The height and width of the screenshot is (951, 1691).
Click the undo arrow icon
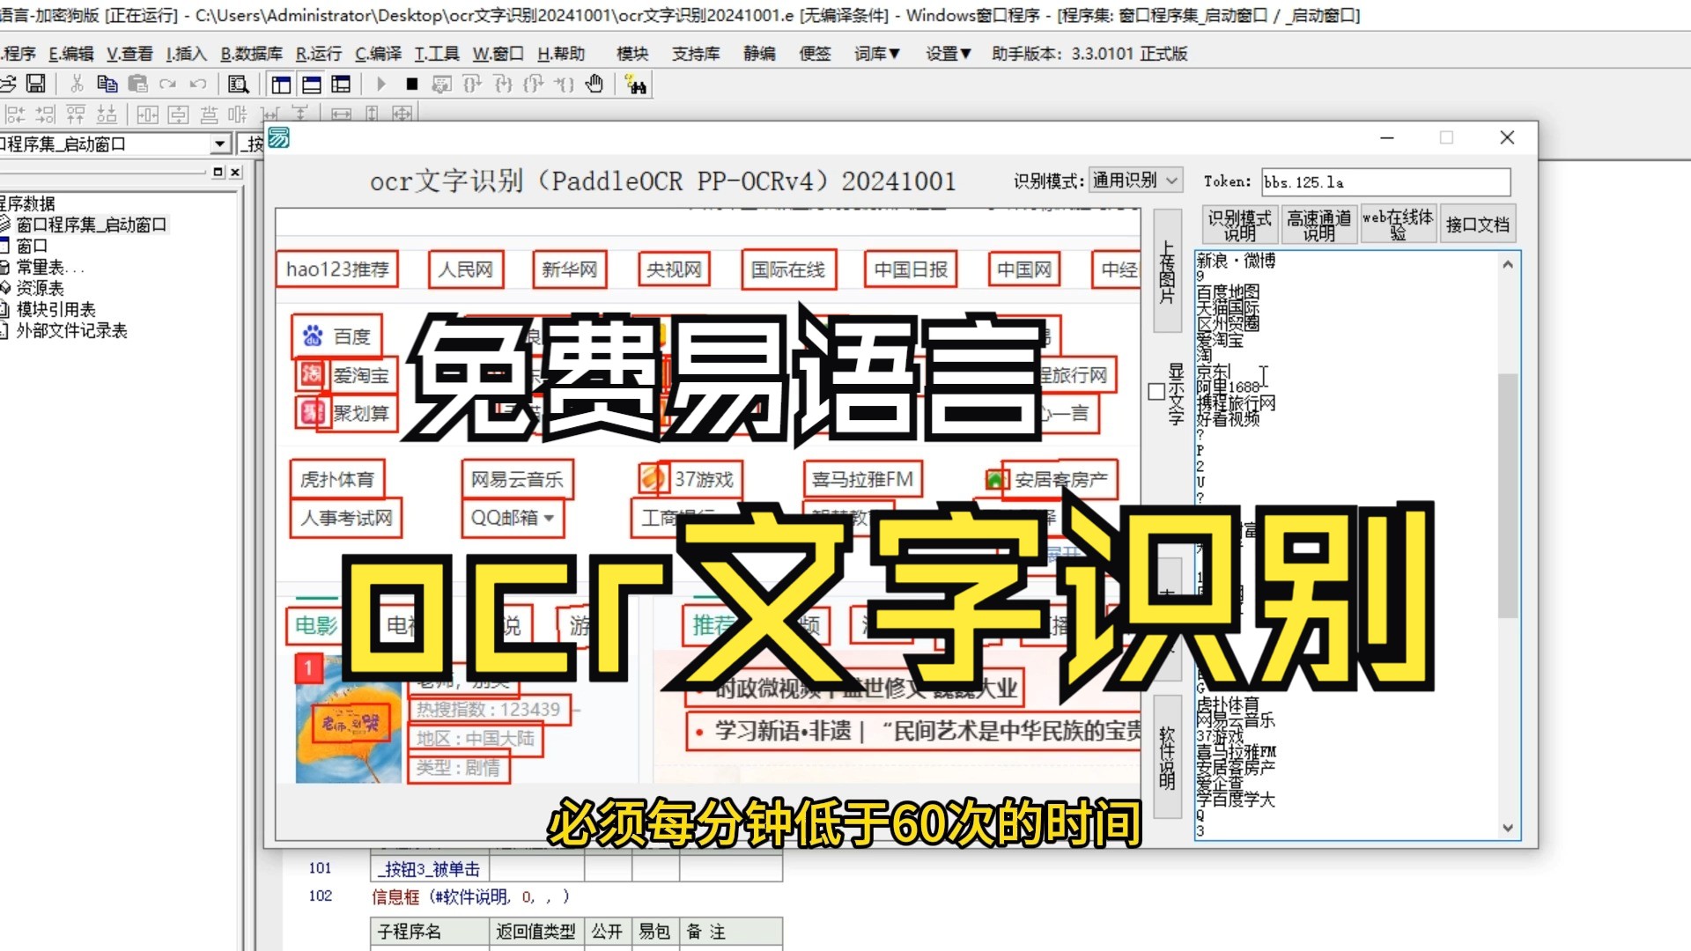(x=197, y=84)
